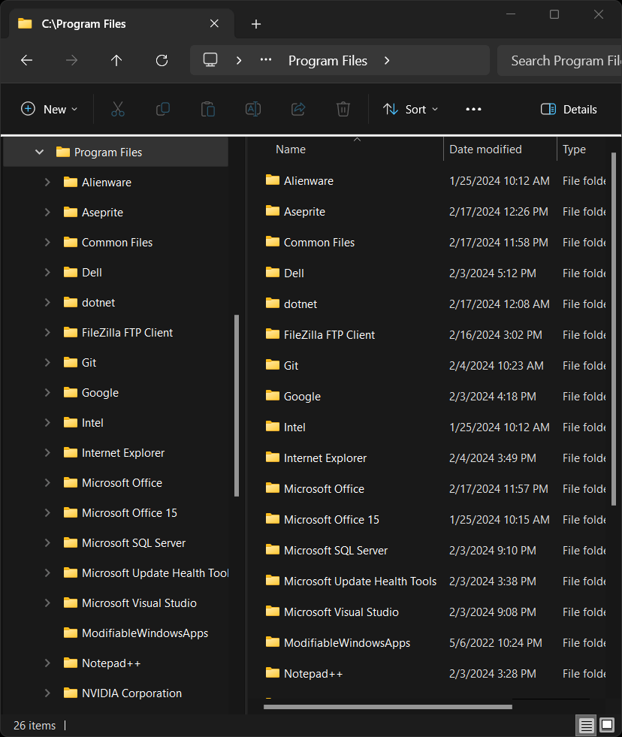Click the file list vertical scrollbar
The width and height of the screenshot is (622, 737).
pos(614,329)
